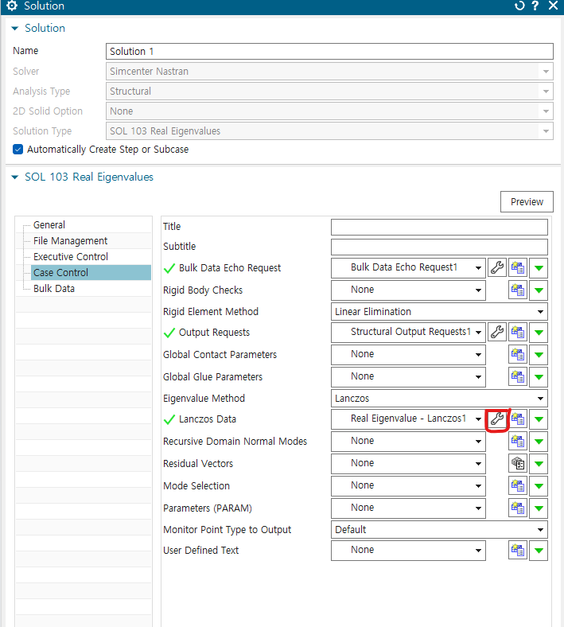Image resolution: width=564 pixels, height=627 pixels.
Task: Open Recursive Domain Normal Modes green arrow menu
Action: point(539,442)
